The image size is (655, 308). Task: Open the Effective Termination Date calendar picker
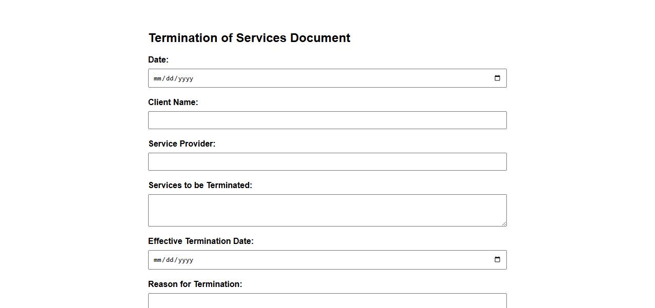(x=497, y=260)
